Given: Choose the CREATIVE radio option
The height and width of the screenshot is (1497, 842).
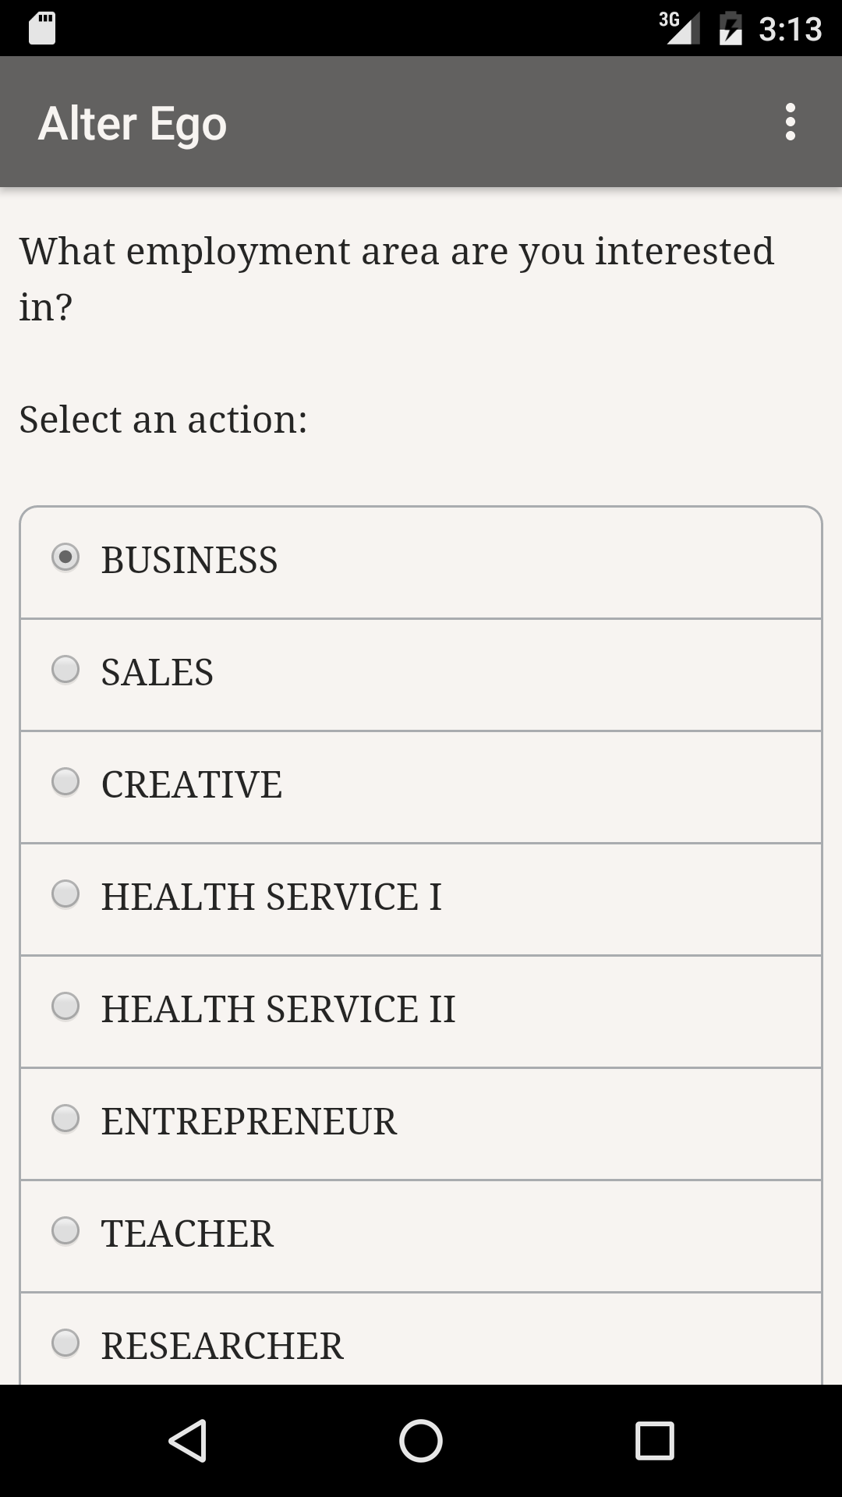Looking at the screenshot, I should (x=65, y=782).
